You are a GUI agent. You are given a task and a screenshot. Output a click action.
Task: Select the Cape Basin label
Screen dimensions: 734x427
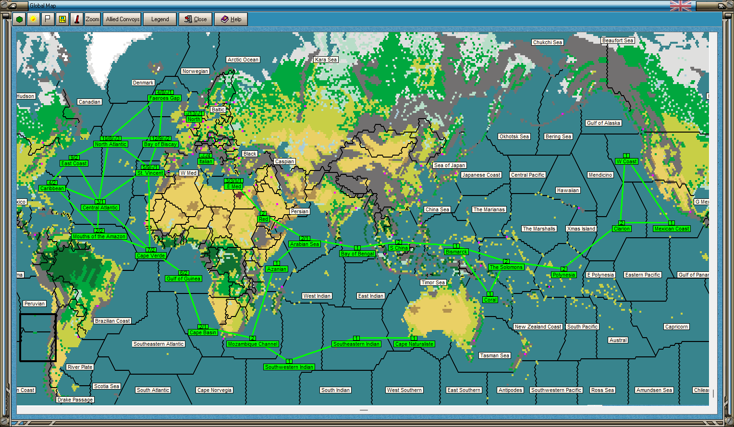203,332
